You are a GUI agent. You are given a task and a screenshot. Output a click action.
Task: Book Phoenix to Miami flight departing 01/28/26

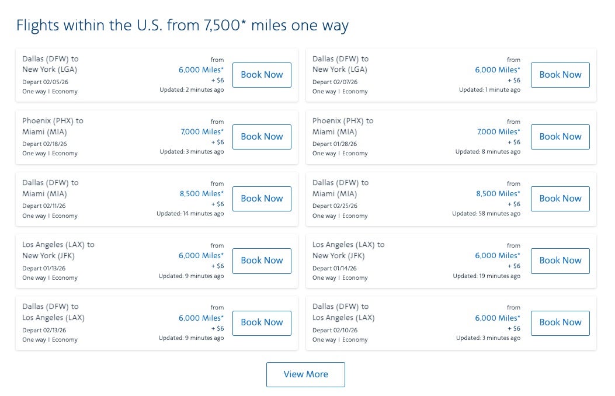[560, 137]
